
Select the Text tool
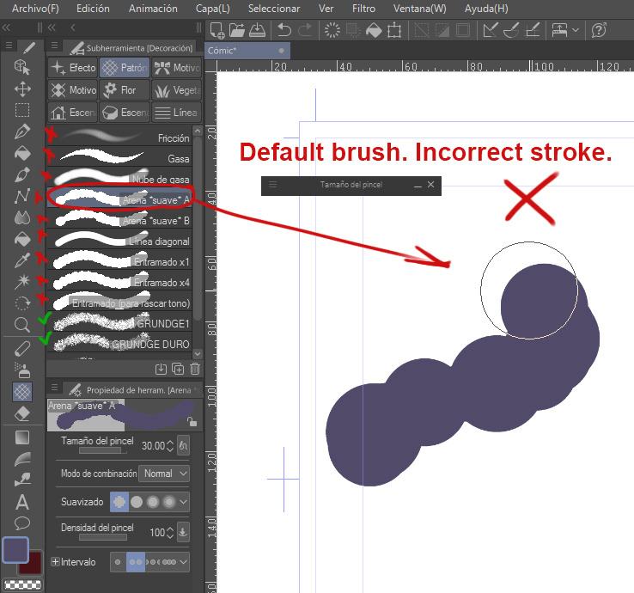[22, 502]
